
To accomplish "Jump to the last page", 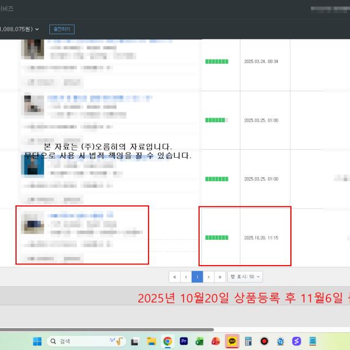I will (x=220, y=277).
